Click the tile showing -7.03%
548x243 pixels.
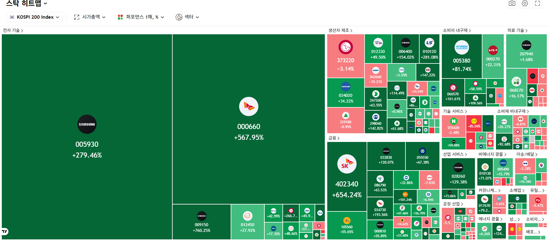pos(429,180)
